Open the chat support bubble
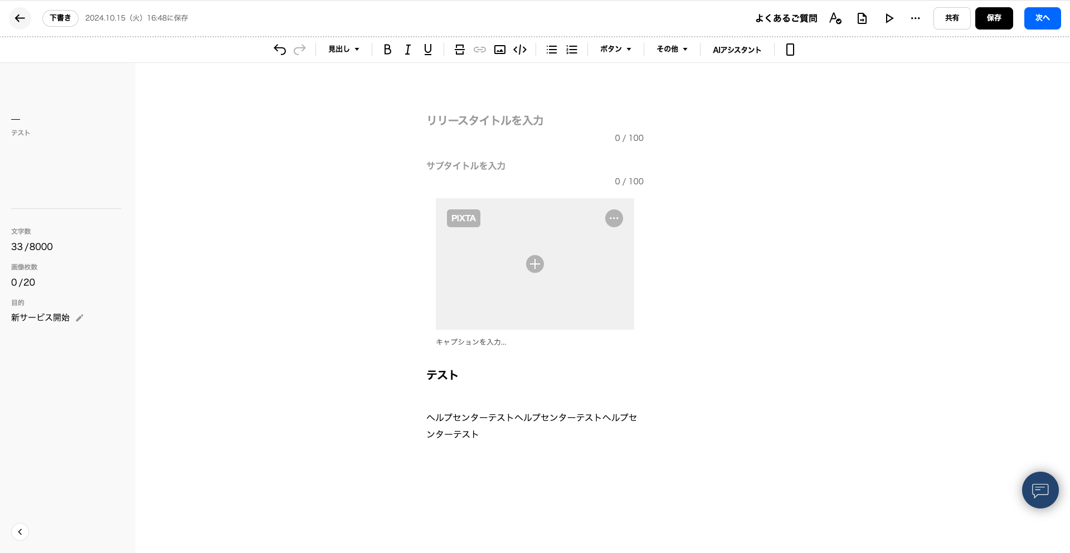 click(x=1040, y=490)
